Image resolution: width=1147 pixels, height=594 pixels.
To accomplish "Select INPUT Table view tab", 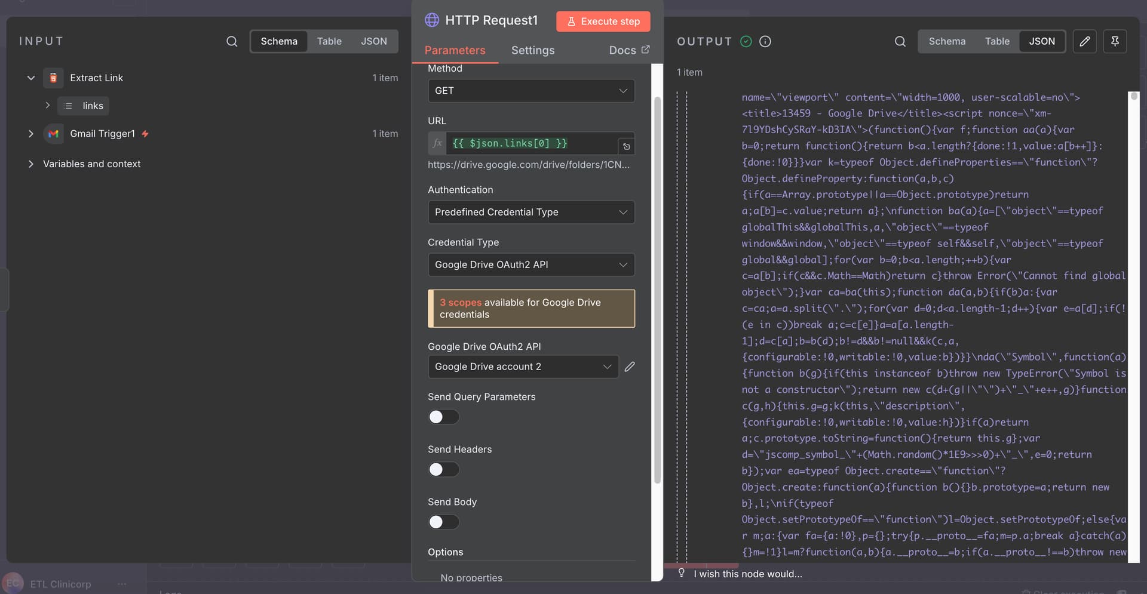I will (329, 41).
